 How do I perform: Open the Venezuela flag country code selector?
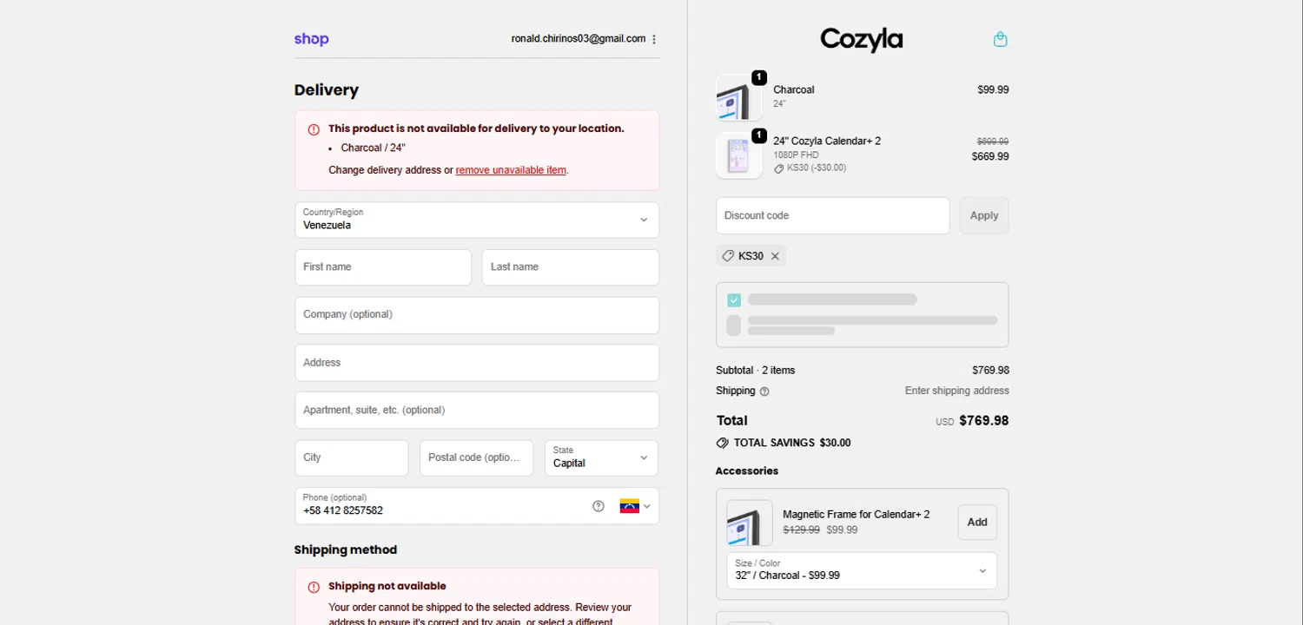635,506
